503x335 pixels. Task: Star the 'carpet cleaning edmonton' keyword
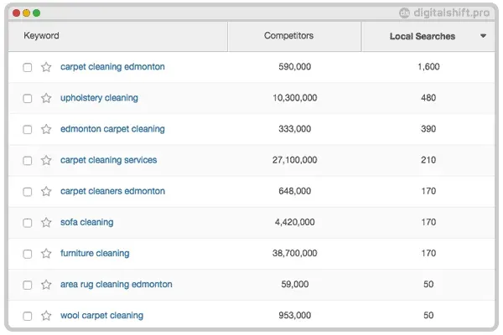point(46,67)
